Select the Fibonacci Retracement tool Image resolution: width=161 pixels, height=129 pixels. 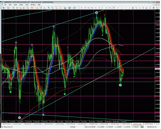click(x=136, y=8)
